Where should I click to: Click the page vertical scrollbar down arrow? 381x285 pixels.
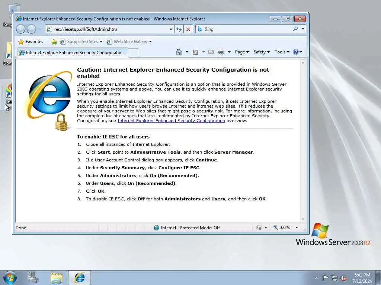(x=303, y=219)
